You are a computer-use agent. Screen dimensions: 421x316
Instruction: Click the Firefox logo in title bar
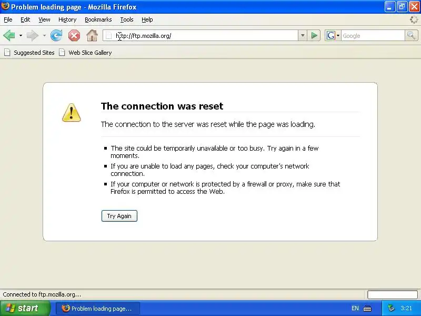[x=5, y=6]
